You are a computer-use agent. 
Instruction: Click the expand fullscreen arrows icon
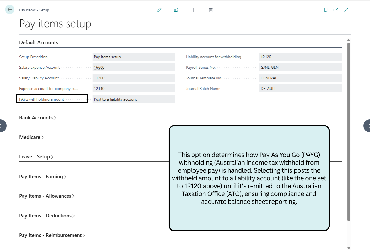(346, 10)
